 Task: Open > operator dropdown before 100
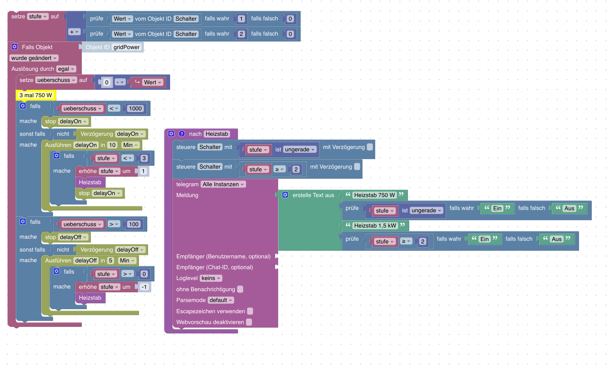114,224
